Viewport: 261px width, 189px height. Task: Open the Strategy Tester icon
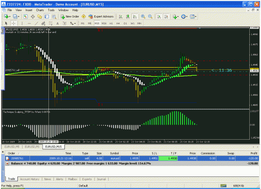54,16
